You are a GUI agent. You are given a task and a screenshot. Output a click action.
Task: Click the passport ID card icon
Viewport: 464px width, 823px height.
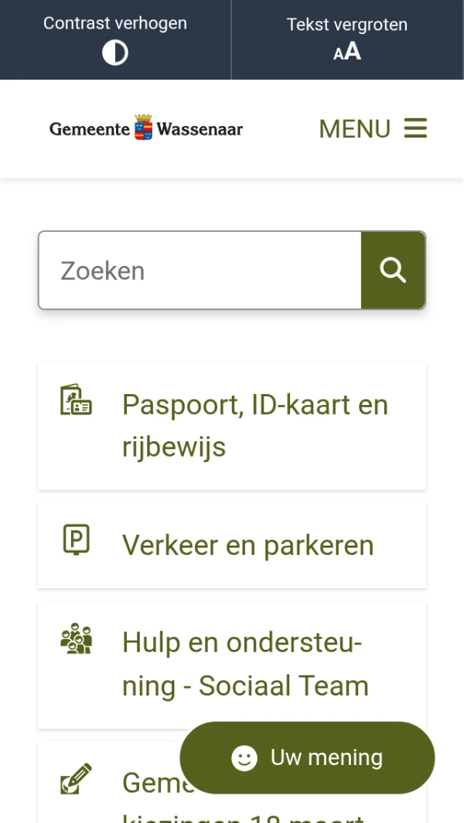pos(76,401)
